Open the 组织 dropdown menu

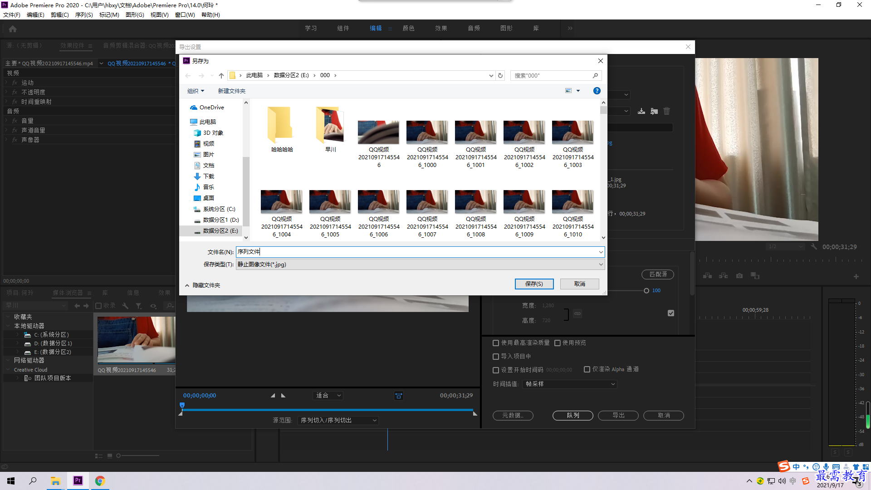196,91
